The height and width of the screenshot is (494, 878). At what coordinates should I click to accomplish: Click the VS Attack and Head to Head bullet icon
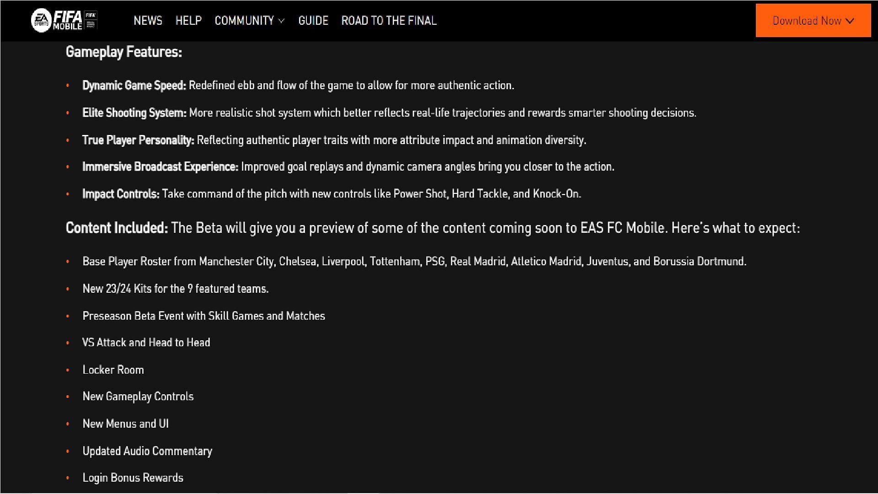(x=68, y=343)
